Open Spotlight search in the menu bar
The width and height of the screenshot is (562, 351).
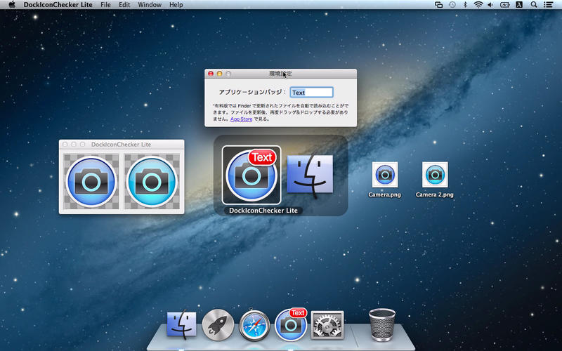click(x=534, y=5)
